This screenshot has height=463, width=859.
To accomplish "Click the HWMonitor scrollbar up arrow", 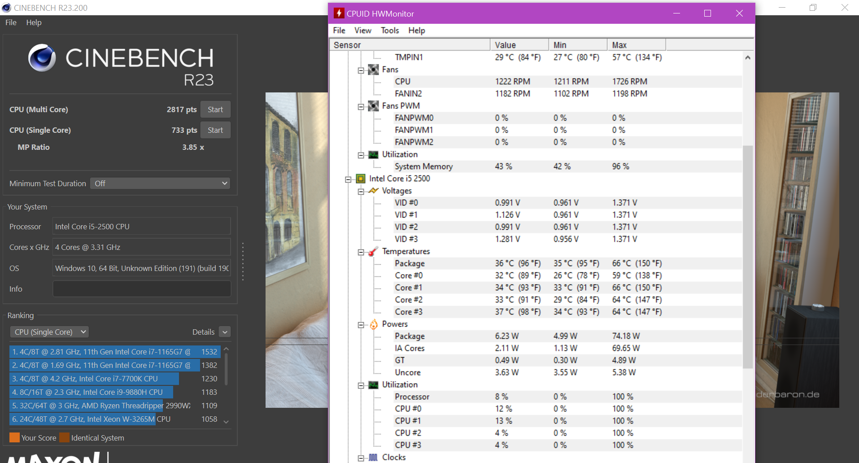I will pyautogui.click(x=747, y=57).
